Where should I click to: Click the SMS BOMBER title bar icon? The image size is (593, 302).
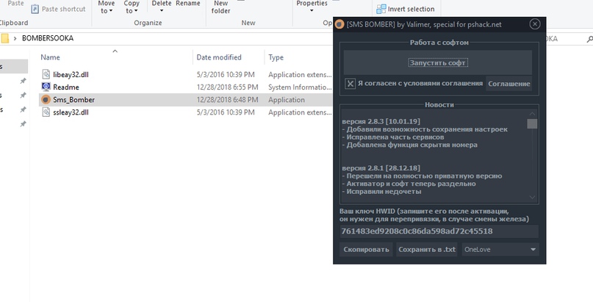pyautogui.click(x=339, y=24)
